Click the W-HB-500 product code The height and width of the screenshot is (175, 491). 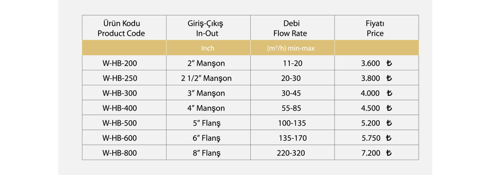point(120,123)
